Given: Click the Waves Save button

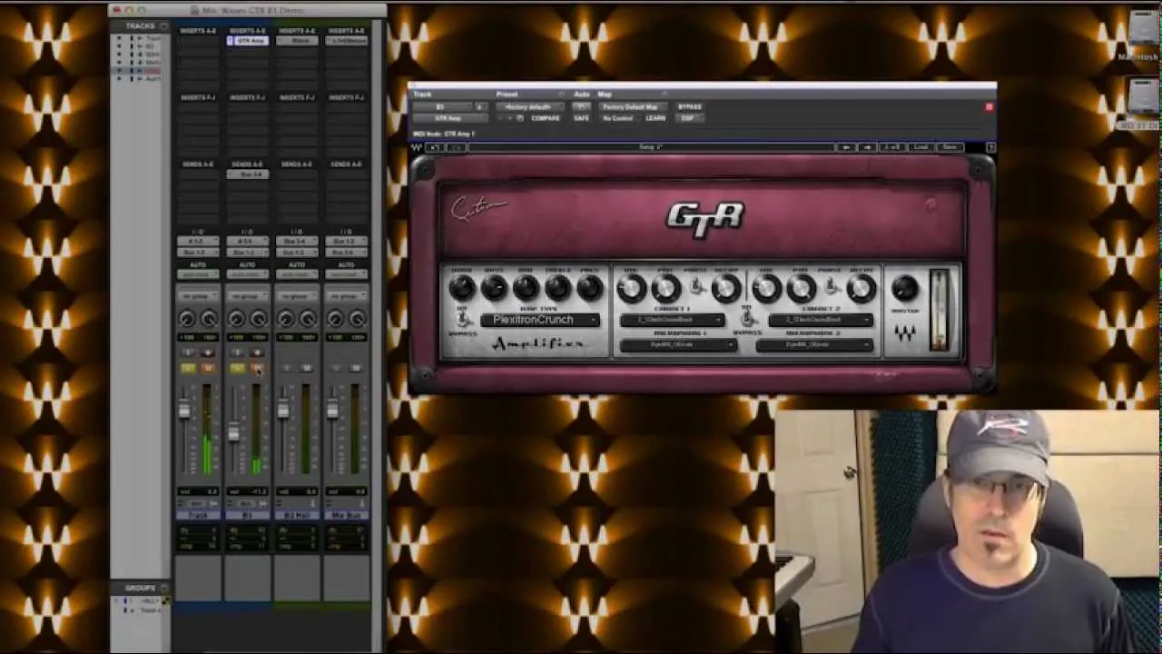Looking at the screenshot, I should [950, 147].
